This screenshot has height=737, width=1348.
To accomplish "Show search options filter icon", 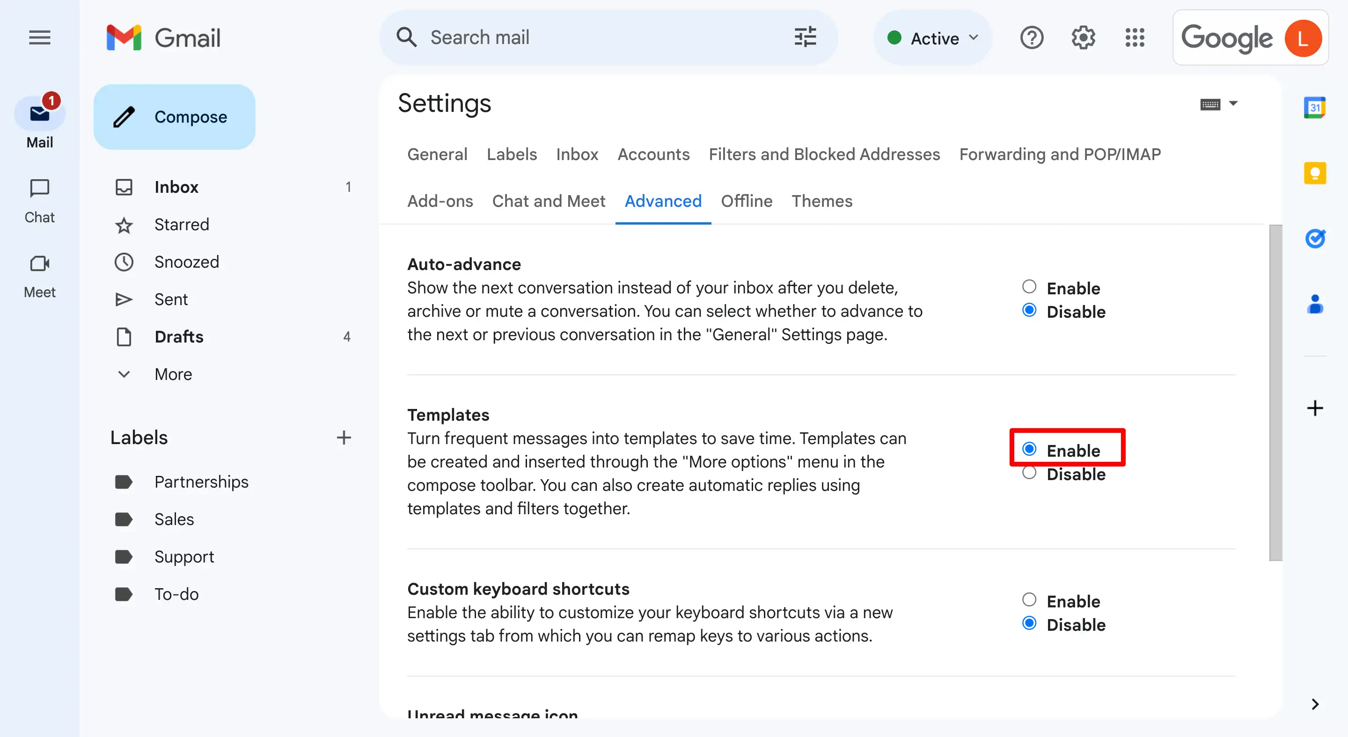I will coord(805,37).
